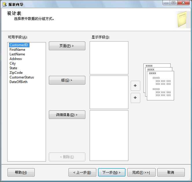Add field to Page with 页面(P) button

coord(67,46)
